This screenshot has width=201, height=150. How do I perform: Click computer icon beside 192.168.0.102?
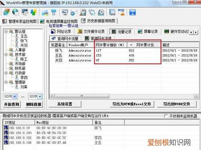pos(6,138)
